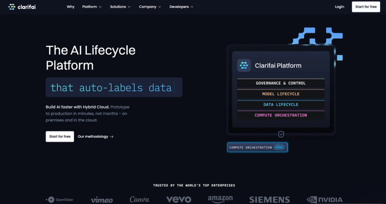Select Compute Orchestration layer in card
This screenshot has width=386, height=204.
point(281,115)
